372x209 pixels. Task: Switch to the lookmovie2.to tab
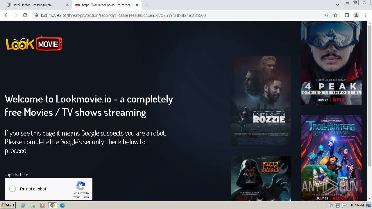(x=107, y=5)
